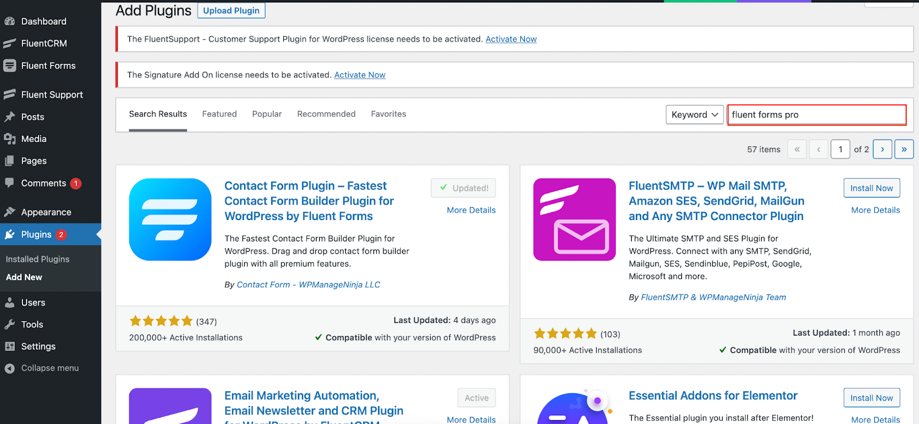Click the Active button for FluentCRM
The image size is (919, 424).
pyautogui.click(x=477, y=398)
